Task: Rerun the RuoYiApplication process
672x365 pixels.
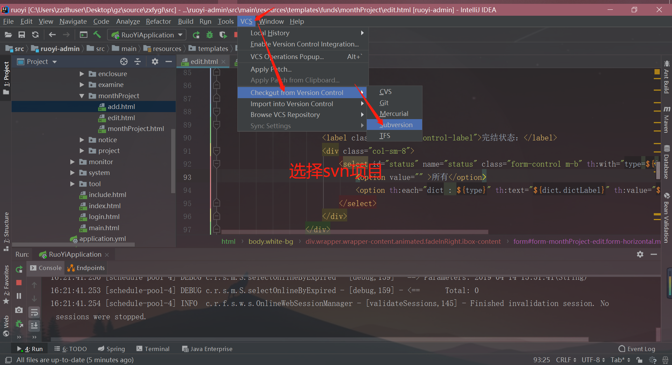Action: 19,269
